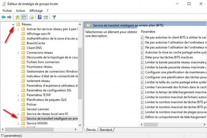Expand the Service WWAN folder
Image resolution: width=207 pixels, height=138 pixels.
tap(18, 123)
